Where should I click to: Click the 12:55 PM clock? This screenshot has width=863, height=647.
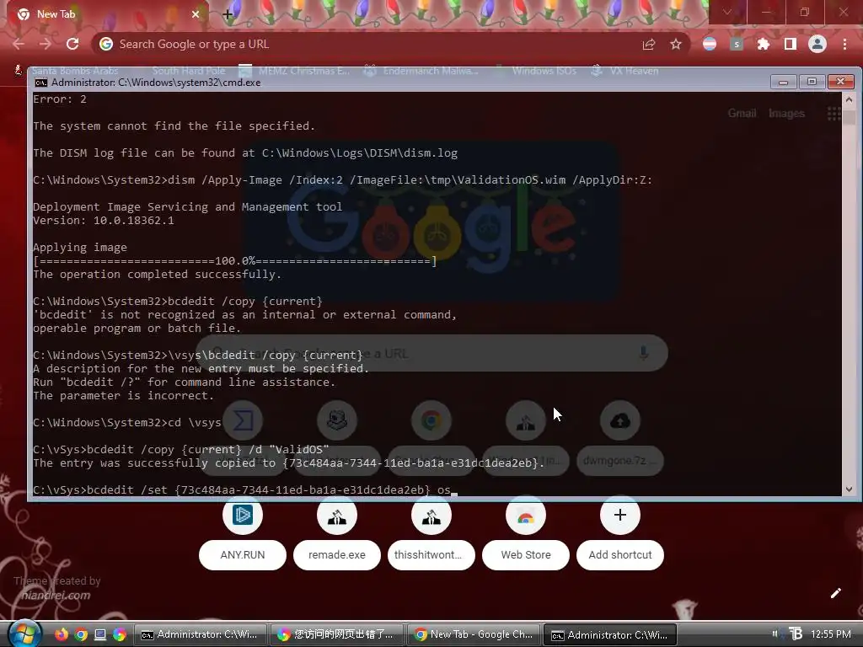[x=831, y=634]
